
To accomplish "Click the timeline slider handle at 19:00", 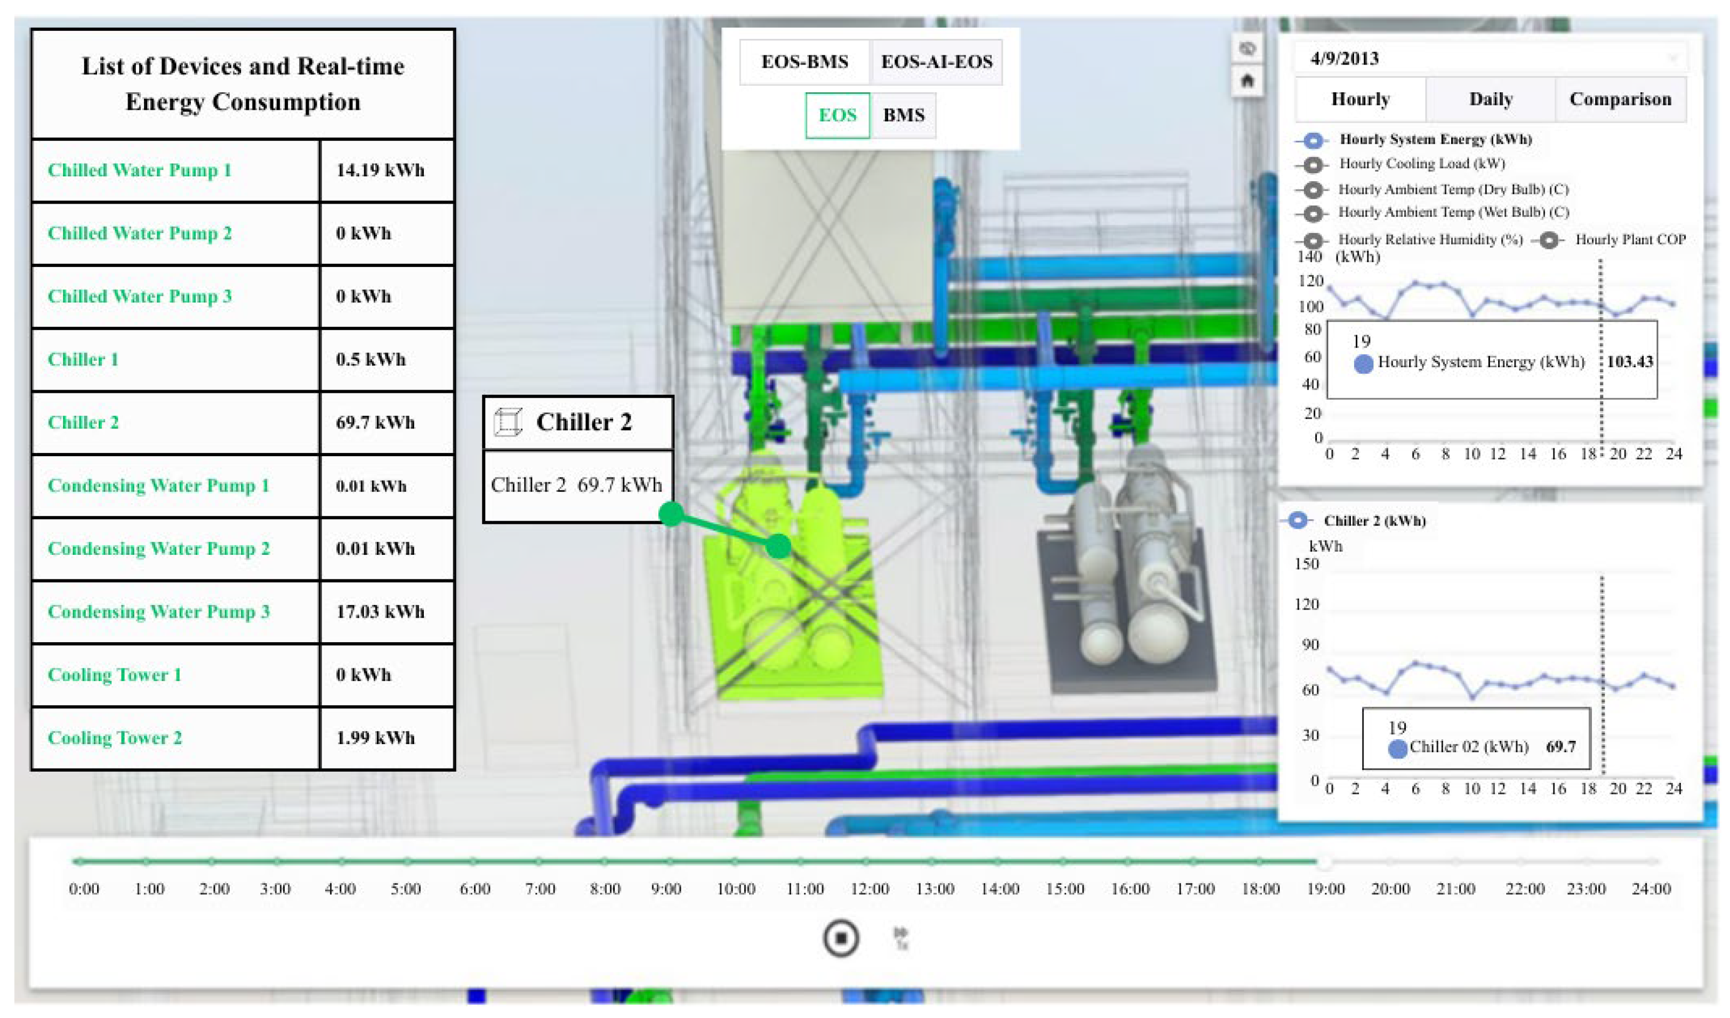I will [1325, 861].
